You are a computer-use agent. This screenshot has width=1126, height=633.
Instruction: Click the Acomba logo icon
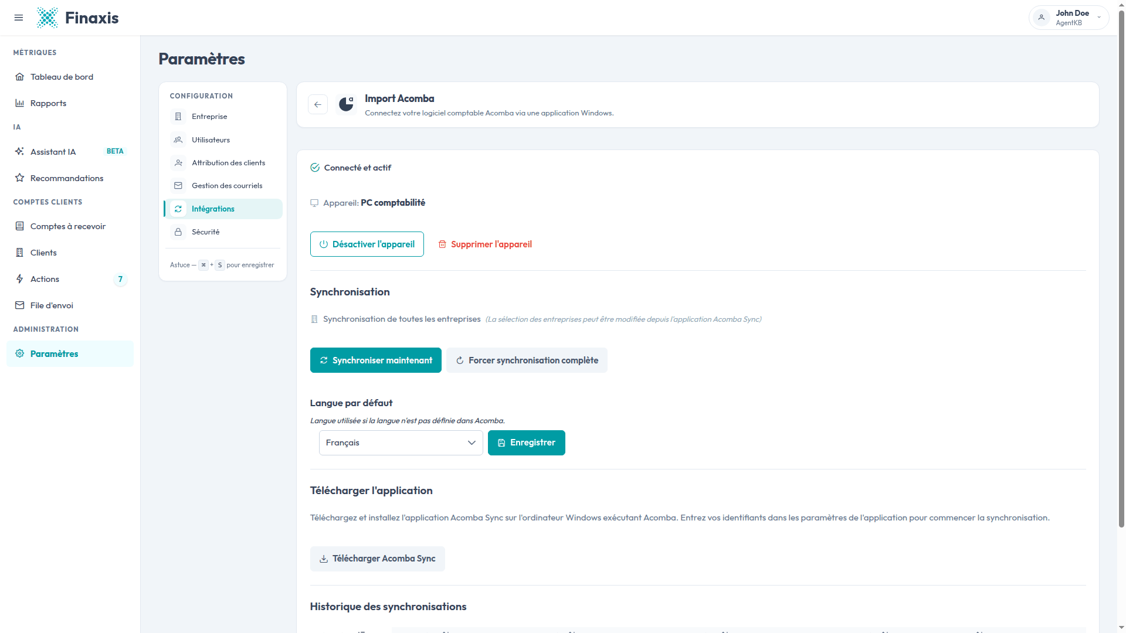pos(346,104)
